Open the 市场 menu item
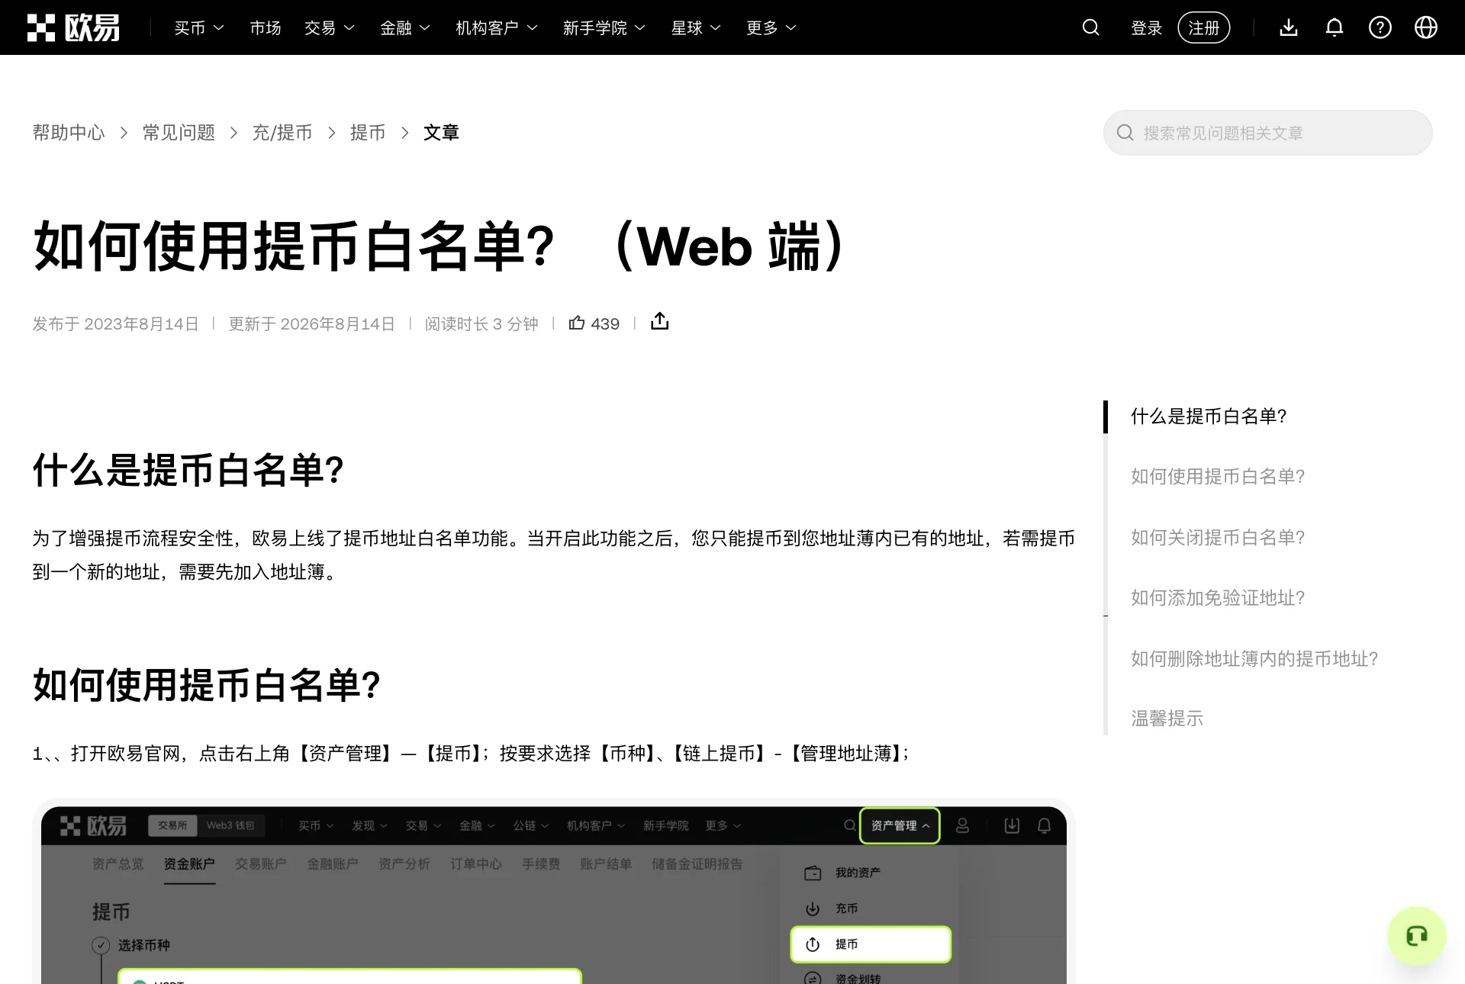This screenshot has width=1465, height=984. point(266,27)
